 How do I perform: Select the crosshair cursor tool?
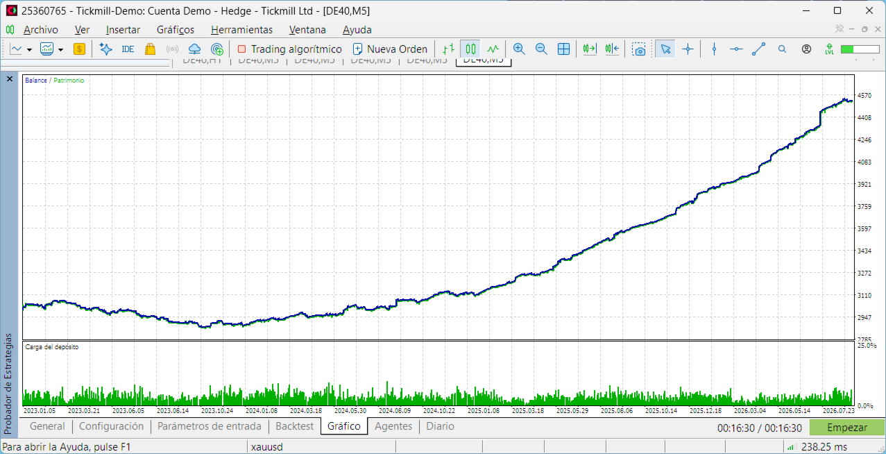pyautogui.click(x=688, y=49)
